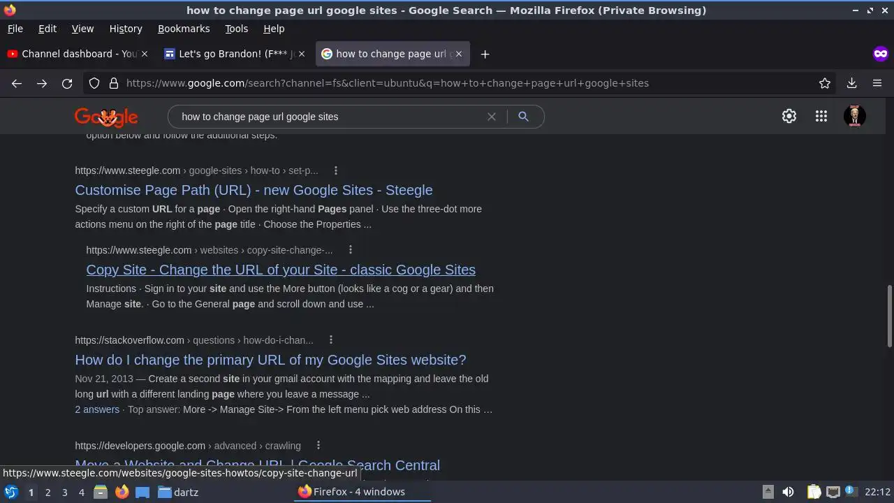The image size is (894, 503).
Task: Show site security padlock info
Action: (114, 83)
